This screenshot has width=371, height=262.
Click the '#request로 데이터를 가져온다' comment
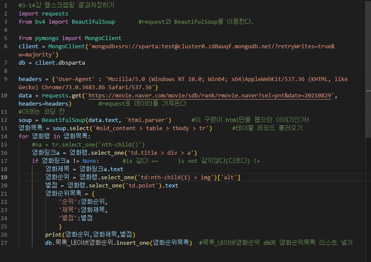pyautogui.click(x=143, y=104)
